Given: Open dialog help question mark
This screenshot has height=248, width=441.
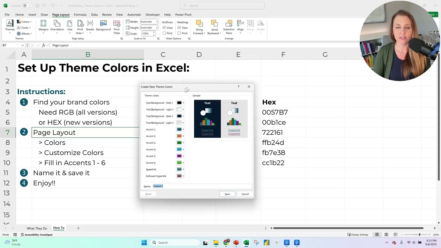Looking at the screenshot, I should [238, 87].
